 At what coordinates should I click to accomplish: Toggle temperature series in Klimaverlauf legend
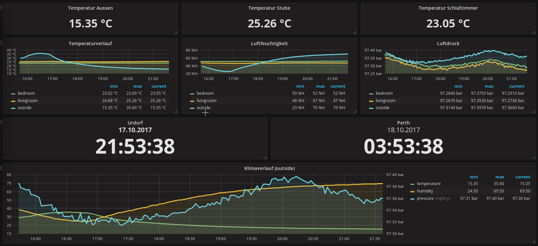(x=429, y=184)
